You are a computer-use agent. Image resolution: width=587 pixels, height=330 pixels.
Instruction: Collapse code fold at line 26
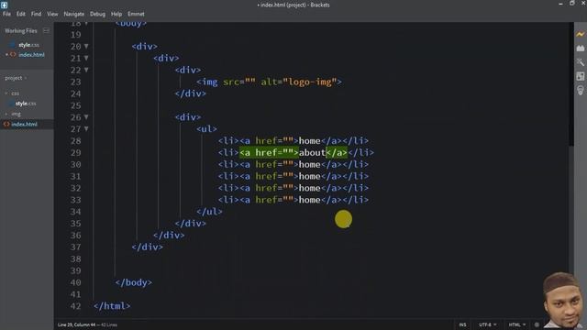click(x=86, y=117)
